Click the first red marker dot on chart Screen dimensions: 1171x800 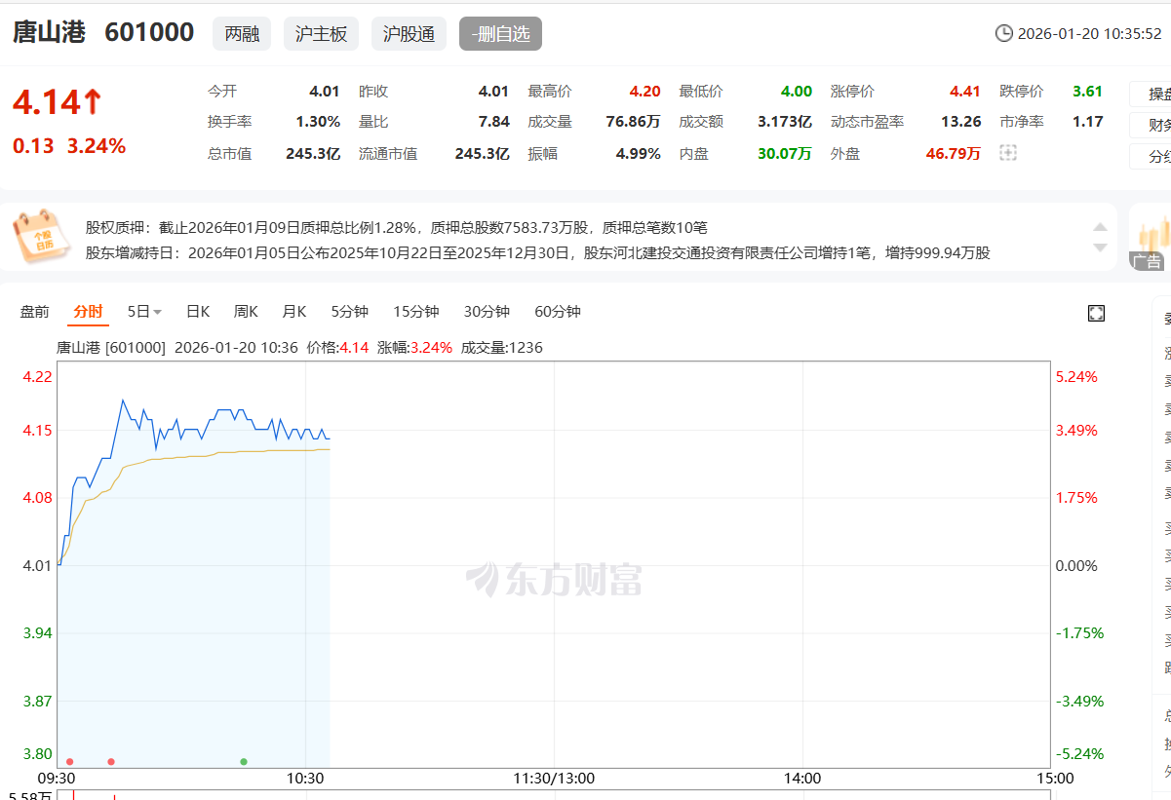click(x=69, y=761)
